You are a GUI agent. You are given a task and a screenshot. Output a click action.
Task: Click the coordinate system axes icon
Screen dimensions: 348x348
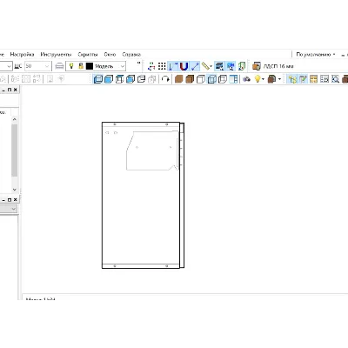(x=151, y=66)
